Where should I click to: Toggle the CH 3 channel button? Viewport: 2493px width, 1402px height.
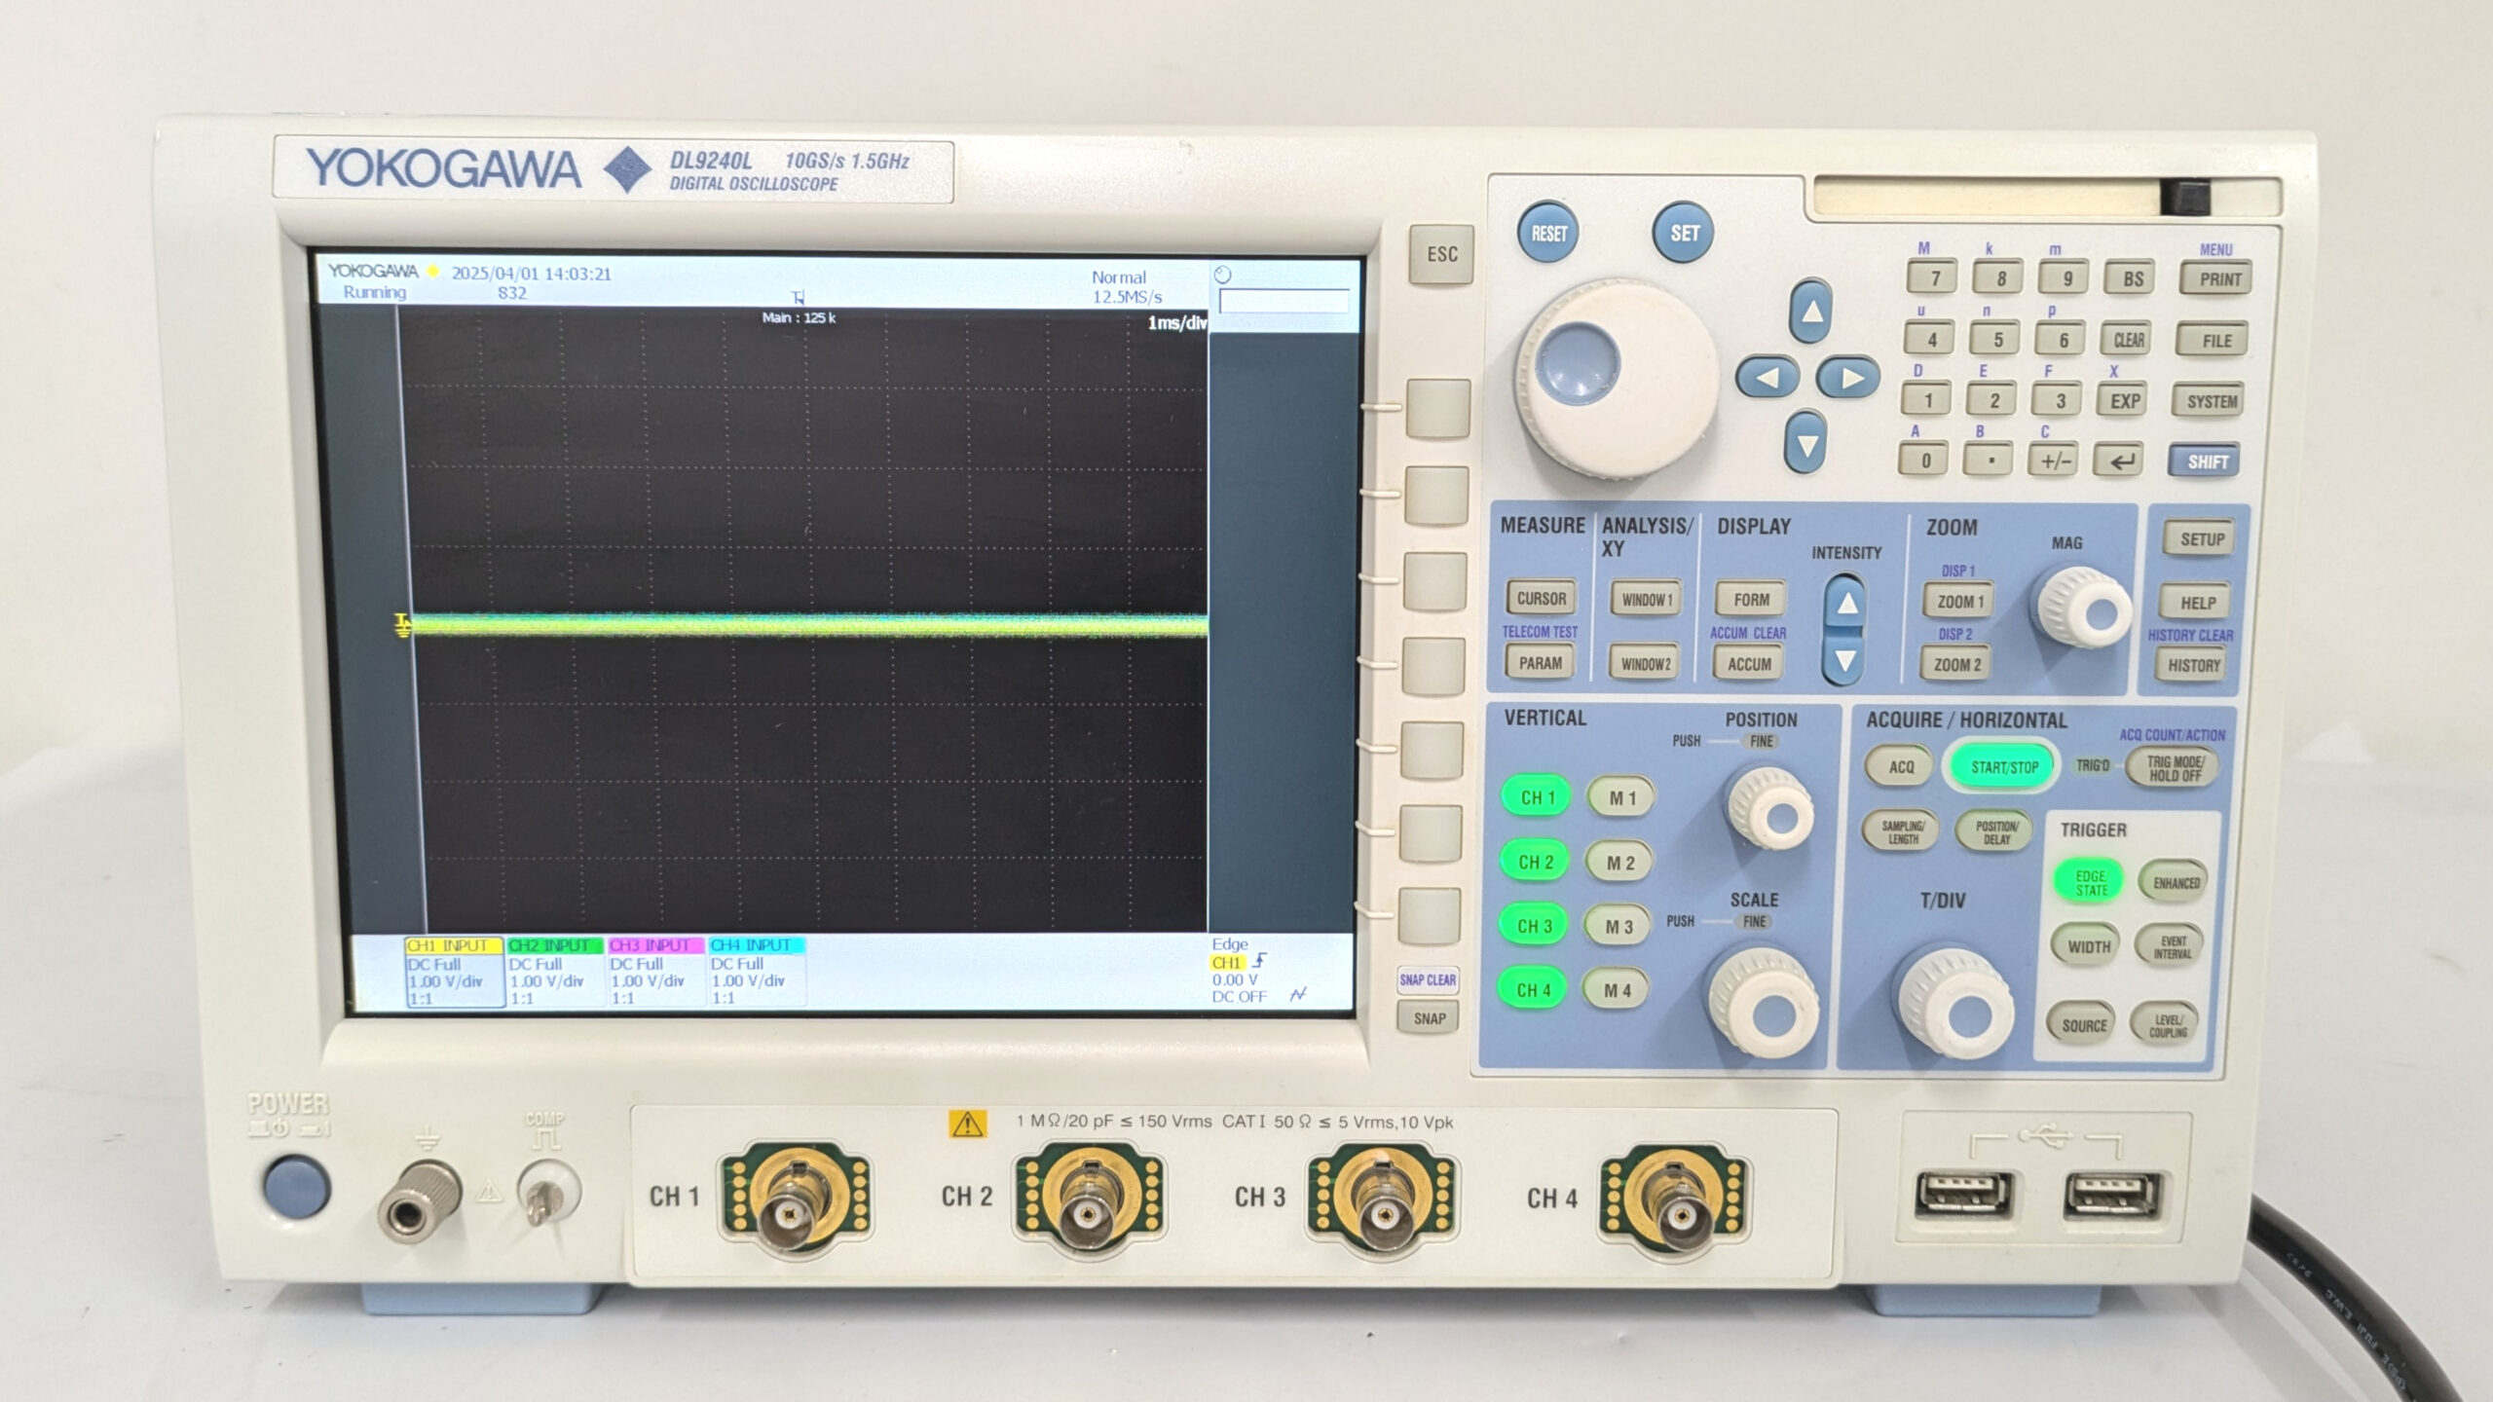click(1535, 926)
